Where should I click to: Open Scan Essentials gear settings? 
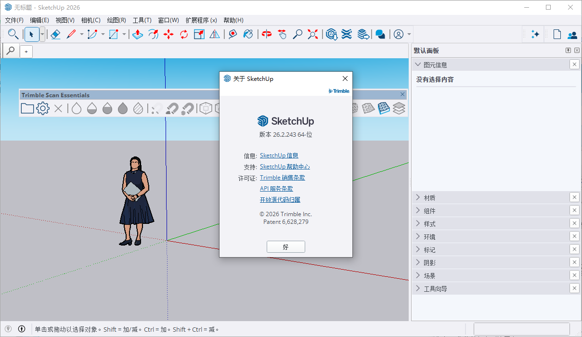click(x=43, y=108)
